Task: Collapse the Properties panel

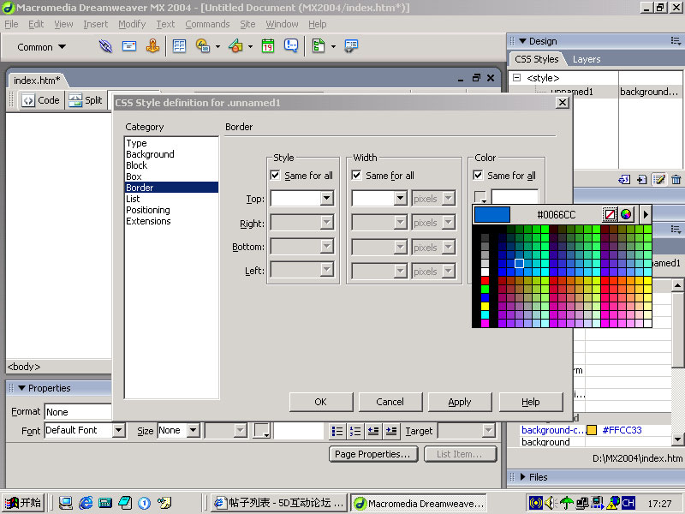Action: click(x=22, y=388)
